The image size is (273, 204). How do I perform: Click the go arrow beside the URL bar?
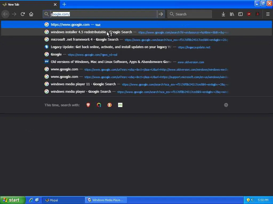coord(161,14)
